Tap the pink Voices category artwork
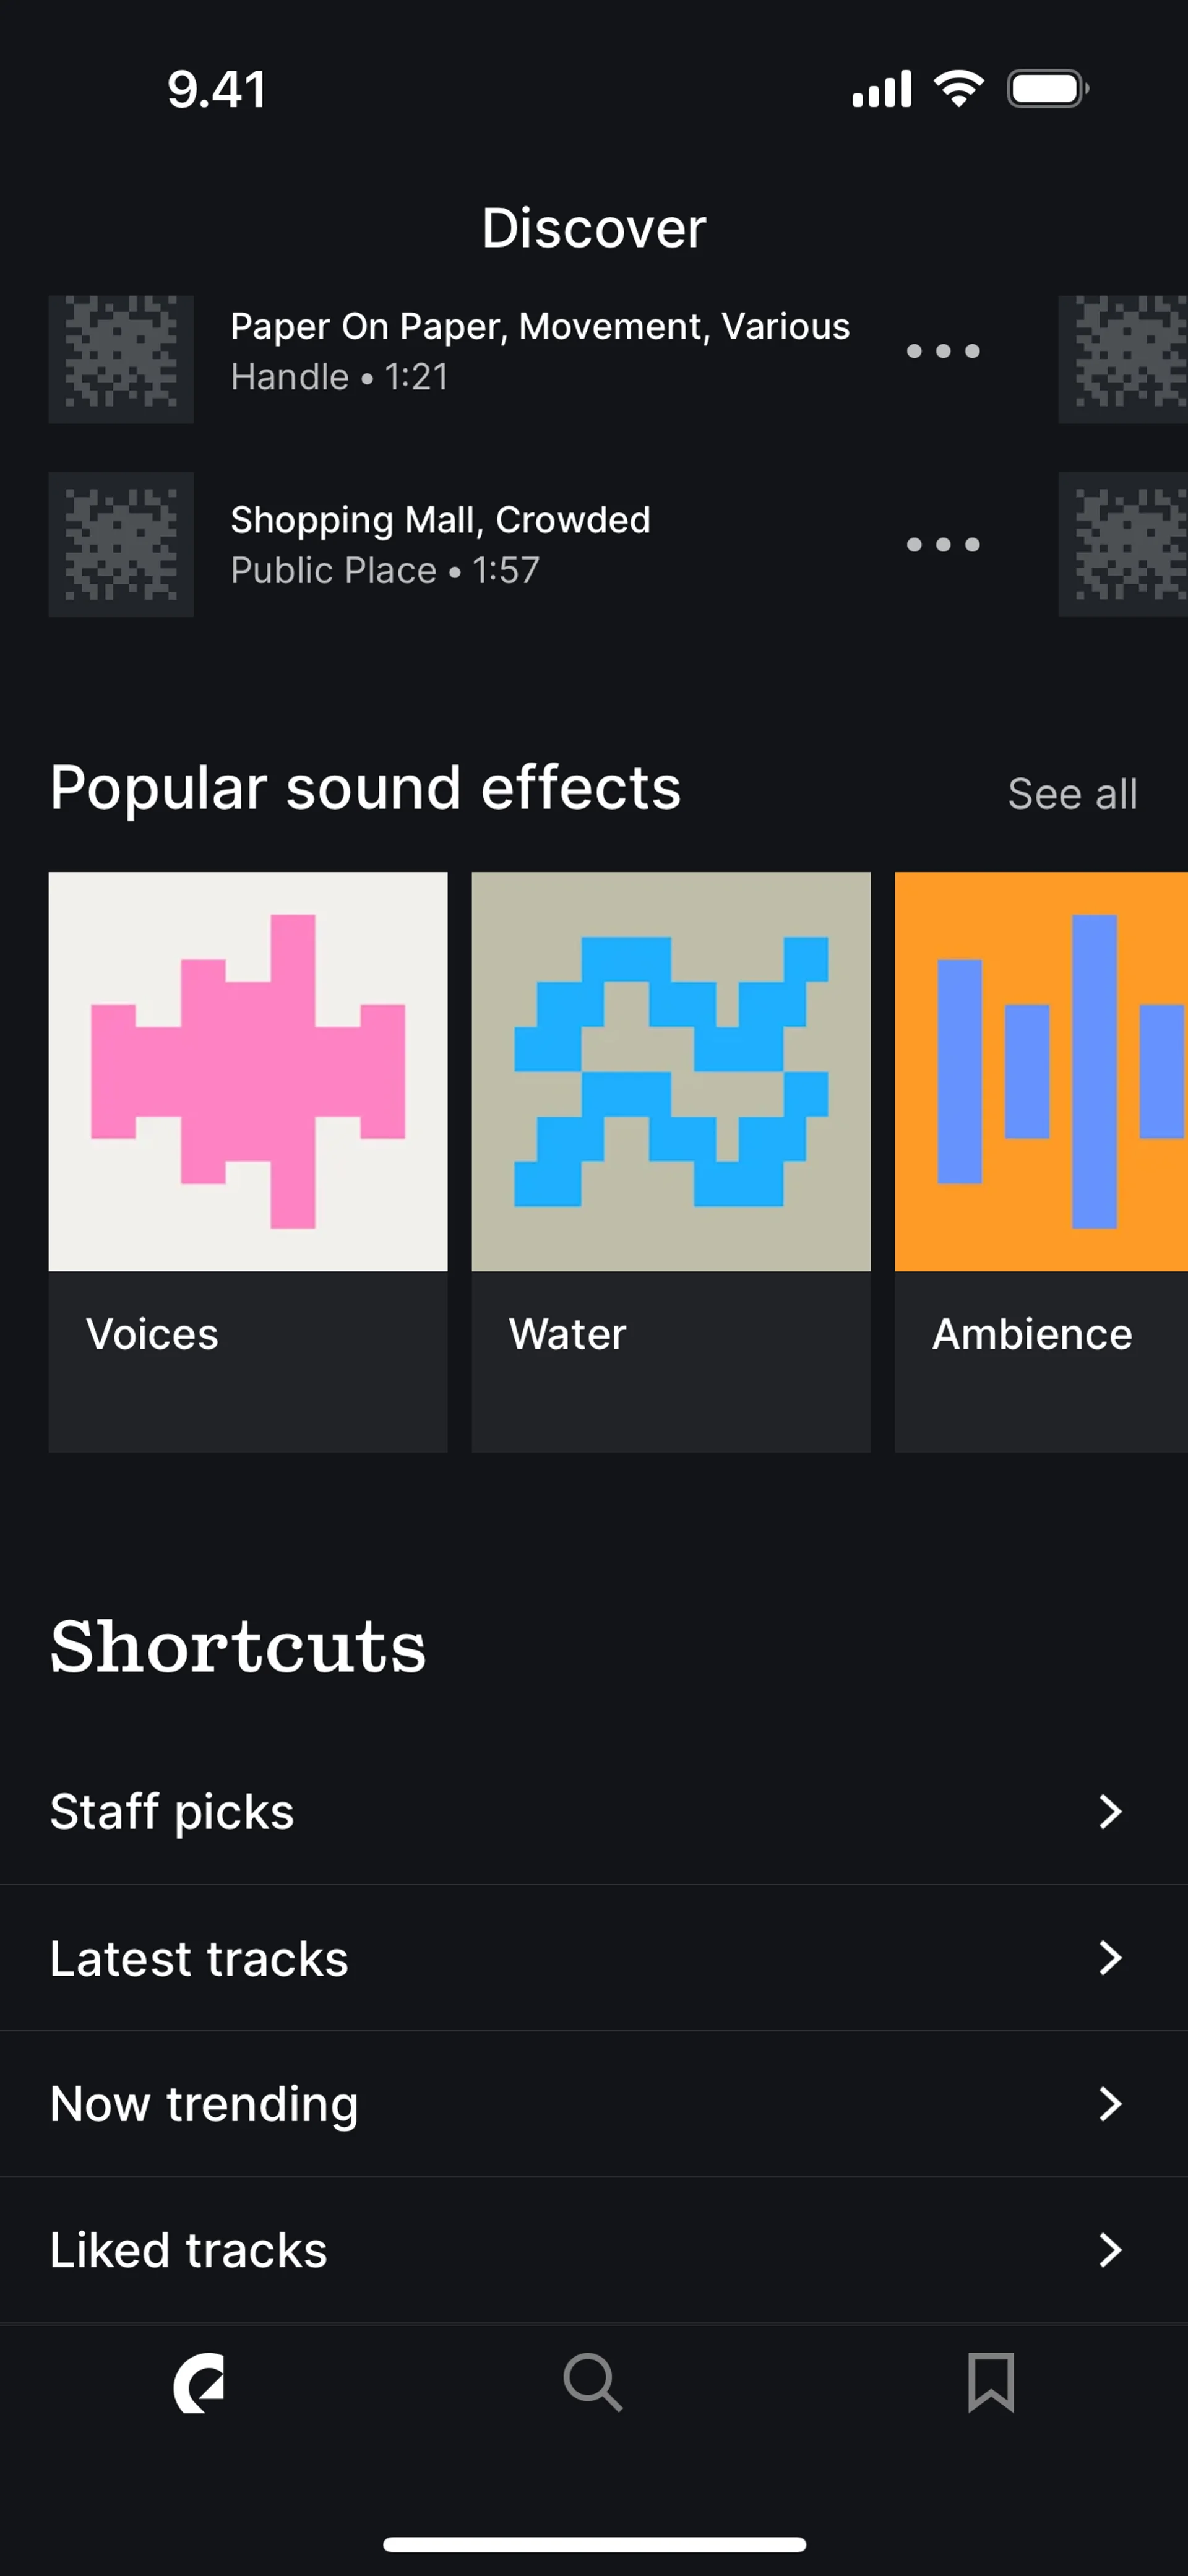The image size is (1188, 2576). coord(248,1071)
